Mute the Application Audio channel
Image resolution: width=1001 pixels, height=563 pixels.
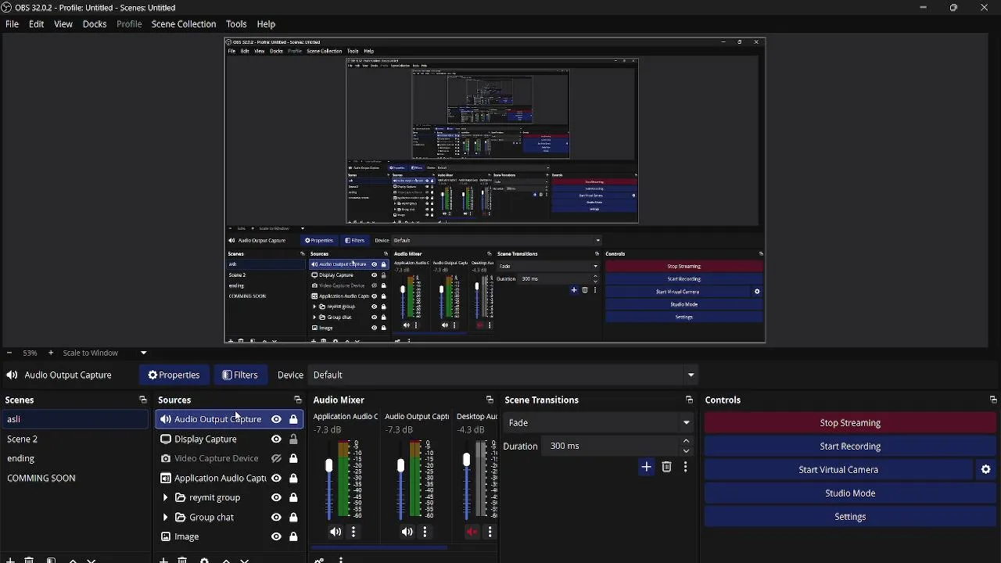coord(335,532)
